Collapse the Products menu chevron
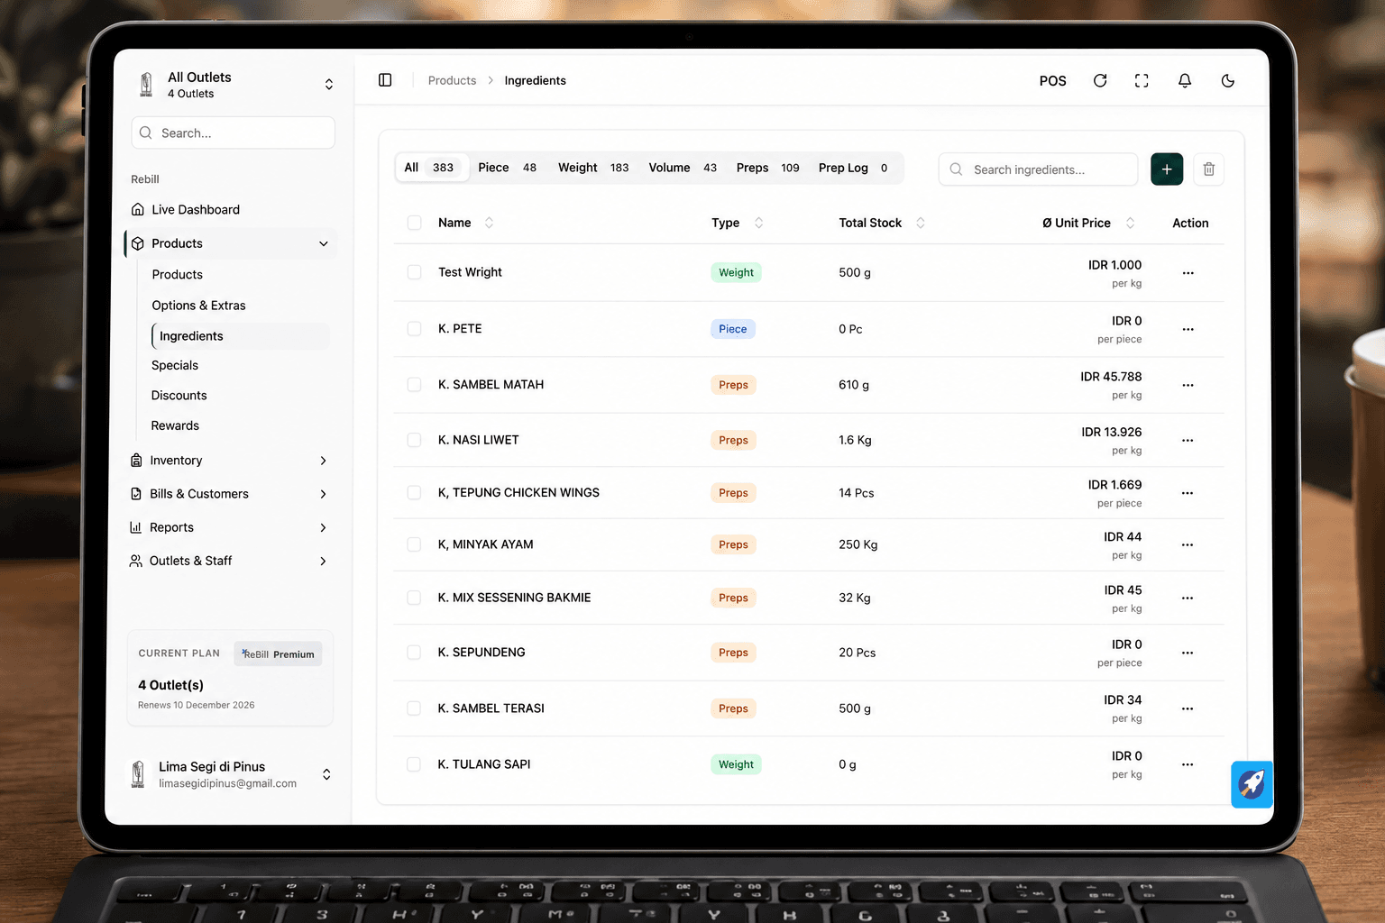This screenshot has height=923, width=1385. 324,243
